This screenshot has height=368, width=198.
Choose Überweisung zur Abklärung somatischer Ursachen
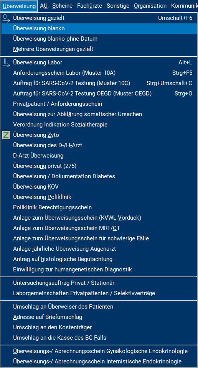[99, 114]
